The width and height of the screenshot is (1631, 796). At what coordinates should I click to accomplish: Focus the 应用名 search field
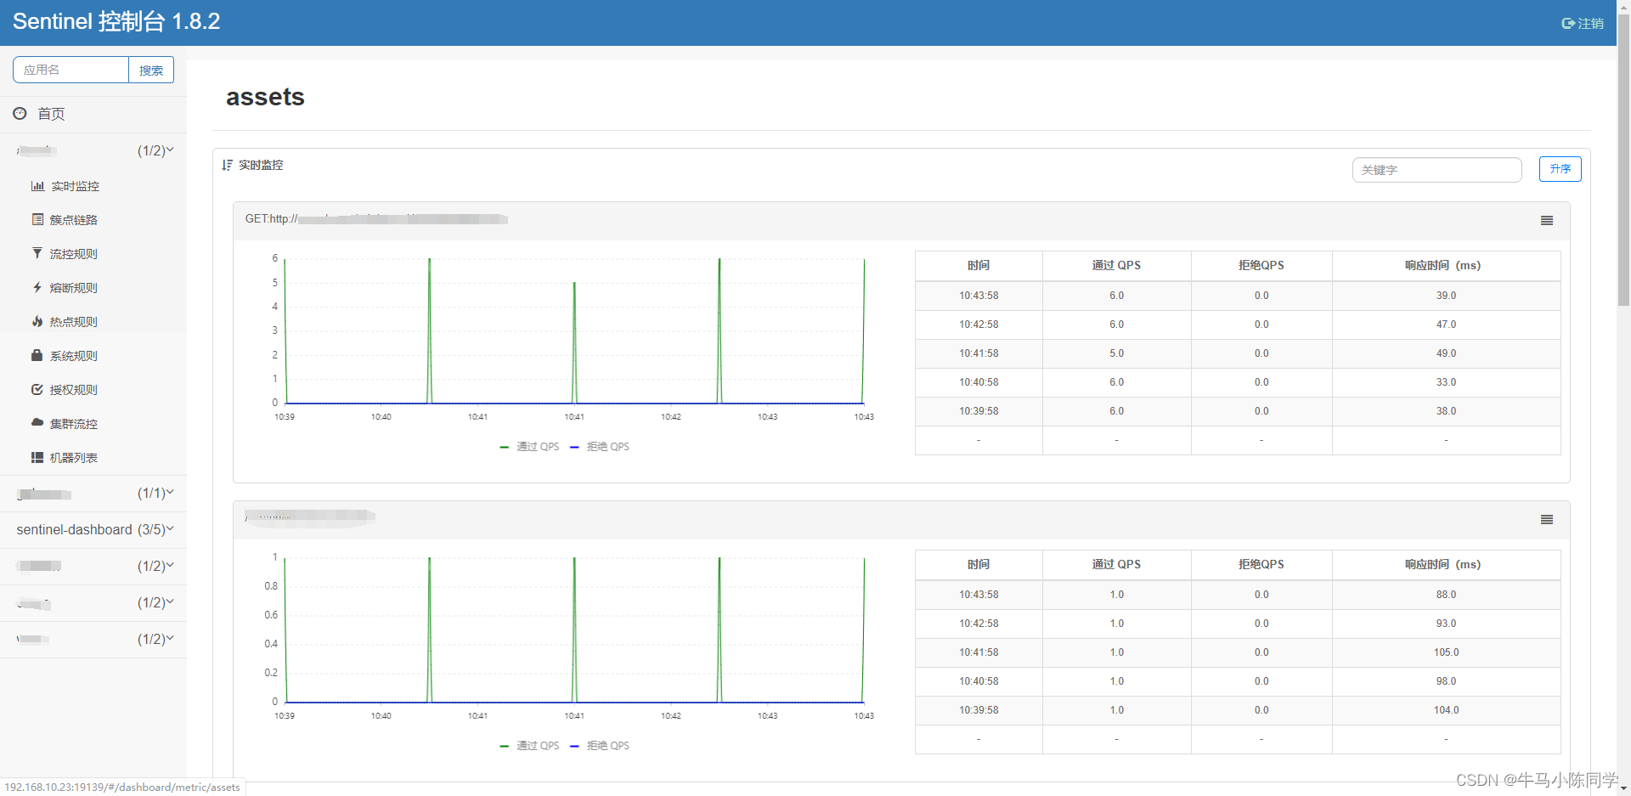pyautogui.click(x=71, y=70)
